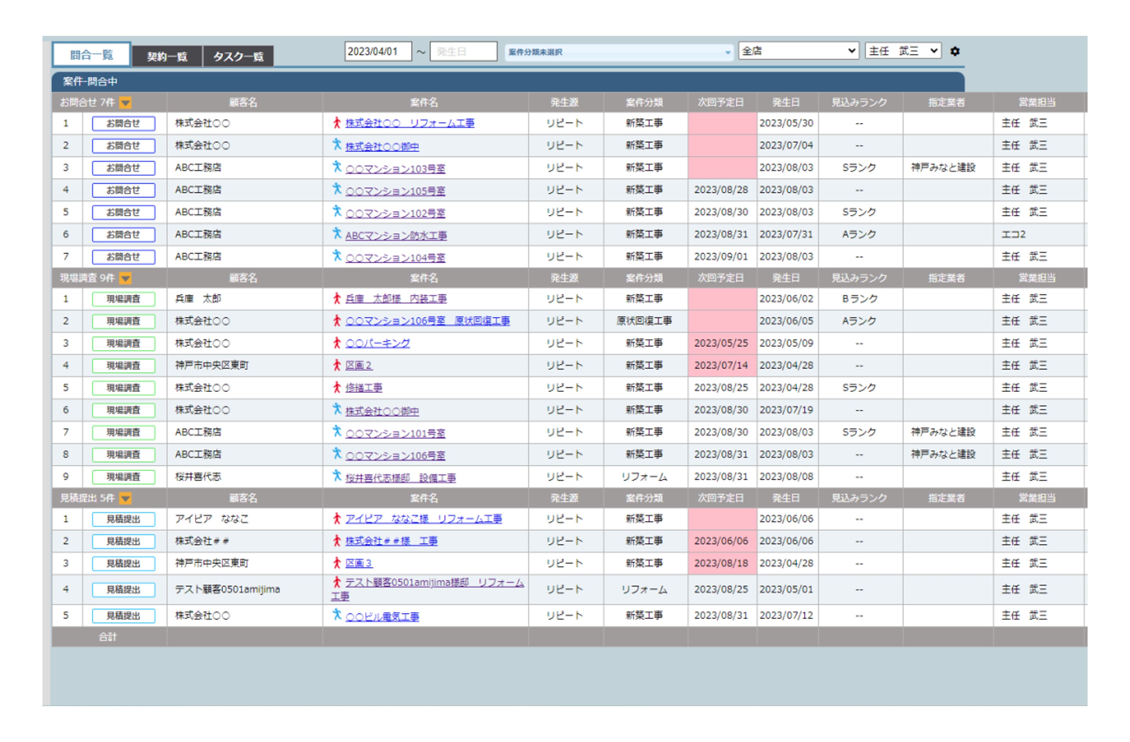Click Bランク cell for 兵庫 太郎
This screenshot has height=742, width=1130.
(x=860, y=299)
